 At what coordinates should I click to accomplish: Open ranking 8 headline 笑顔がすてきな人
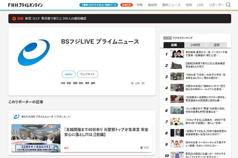(x=206, y=132)
